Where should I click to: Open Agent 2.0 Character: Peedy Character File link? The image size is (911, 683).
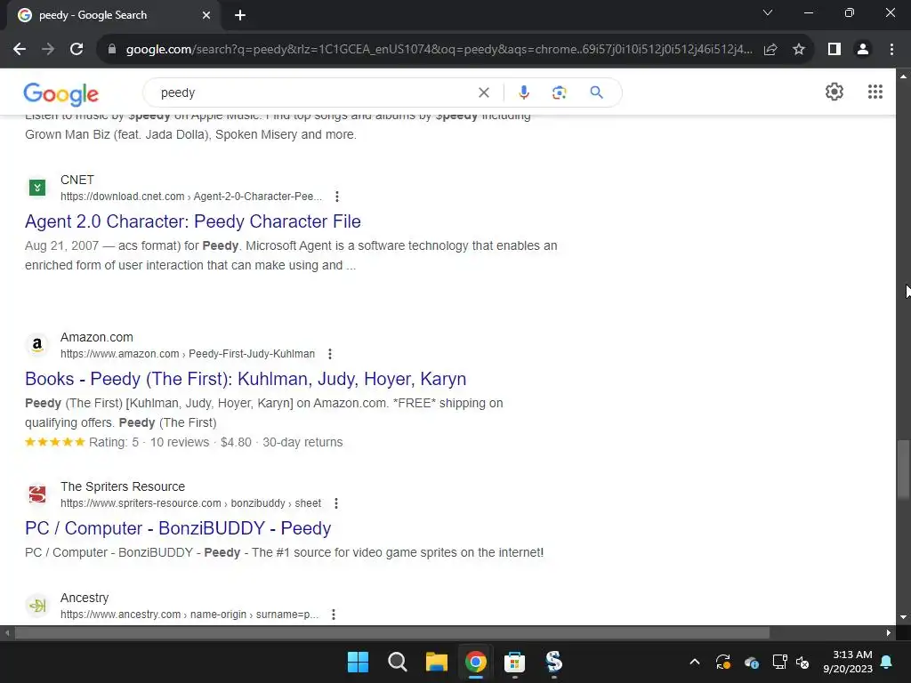pos(193,221)
